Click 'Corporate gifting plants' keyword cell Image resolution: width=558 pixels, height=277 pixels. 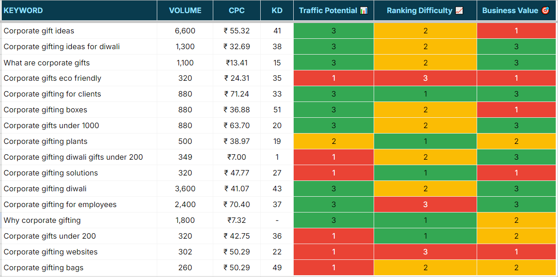coord(79,141)
